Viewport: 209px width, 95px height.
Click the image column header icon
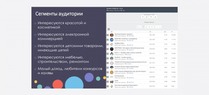coord(112,32)
